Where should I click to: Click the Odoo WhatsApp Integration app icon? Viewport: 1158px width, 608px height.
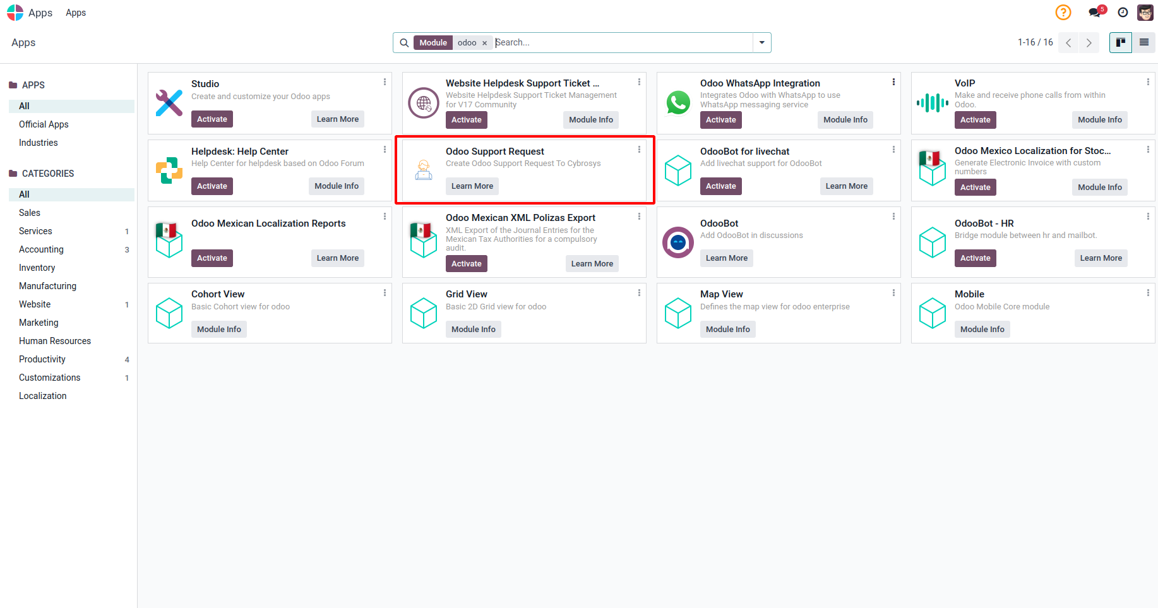tap(678, 103)
